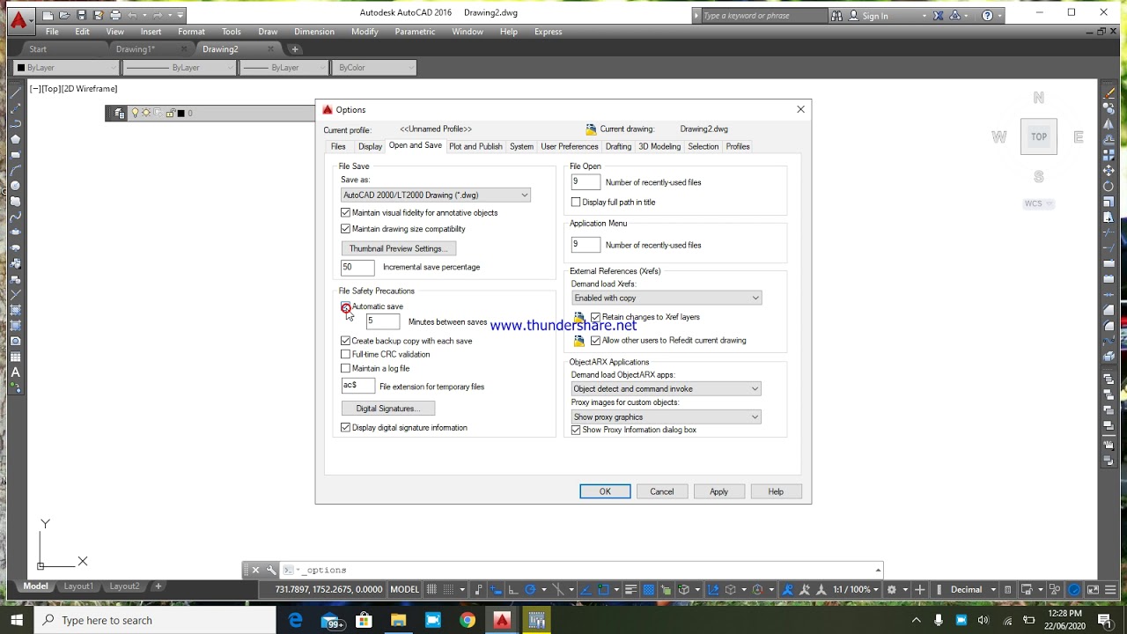Click OK to confirm Options dialog
Screen dimensions: 1127x634
click(605, 491)
